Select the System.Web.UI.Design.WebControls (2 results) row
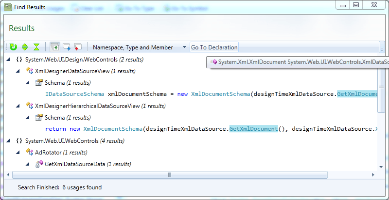The height and width of the screenshot is (200, 389). [x=84, y=60]
